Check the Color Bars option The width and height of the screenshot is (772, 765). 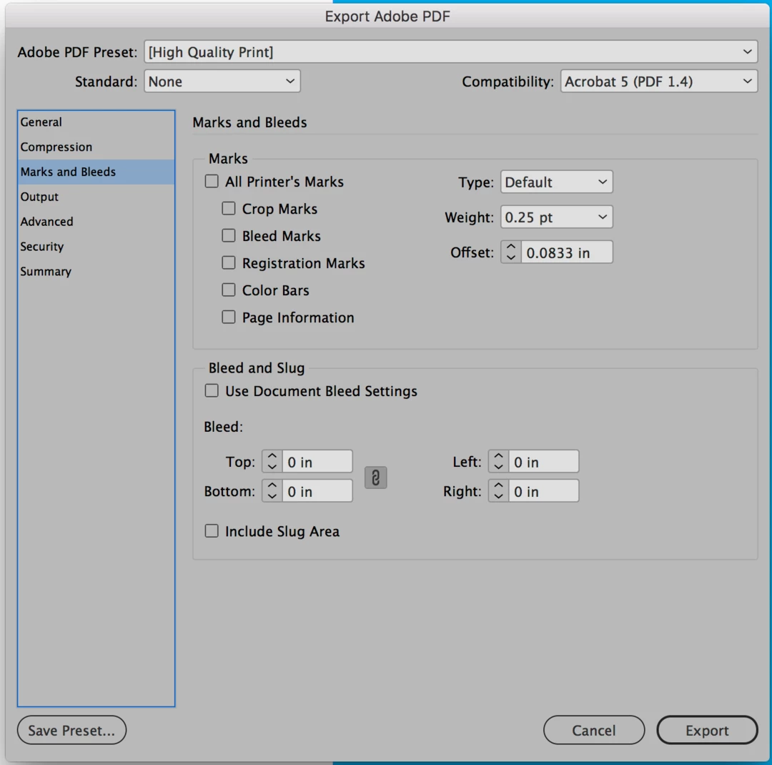[229, 290]
